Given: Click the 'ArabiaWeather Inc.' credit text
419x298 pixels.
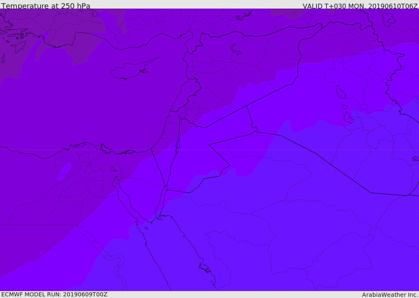Looking at the screenshot, I should pos(390,295).
